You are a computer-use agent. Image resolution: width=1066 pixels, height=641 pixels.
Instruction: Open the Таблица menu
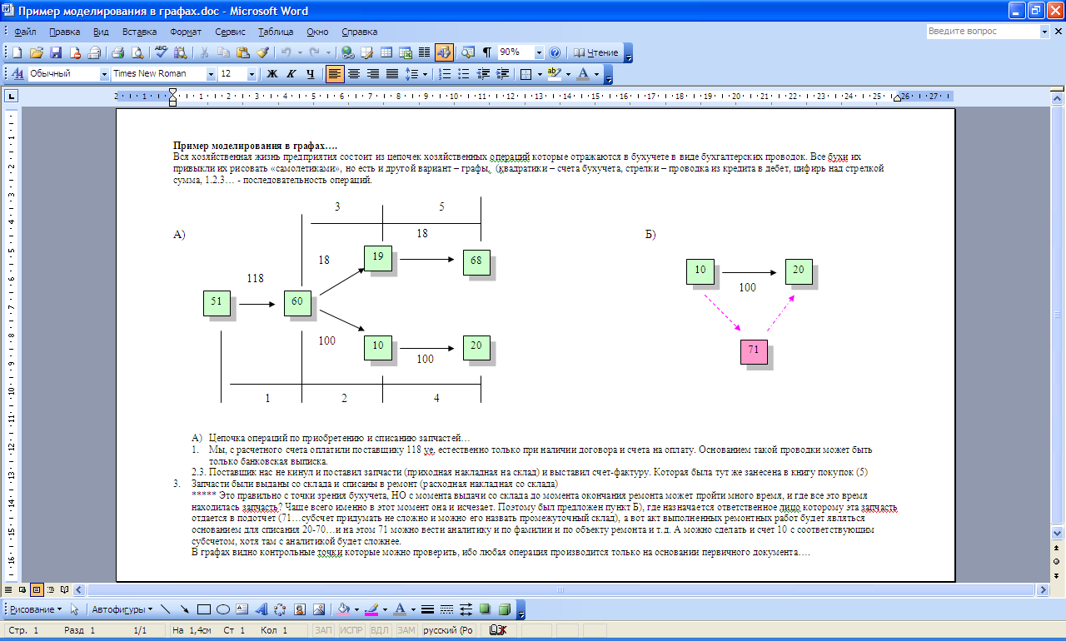275,32
